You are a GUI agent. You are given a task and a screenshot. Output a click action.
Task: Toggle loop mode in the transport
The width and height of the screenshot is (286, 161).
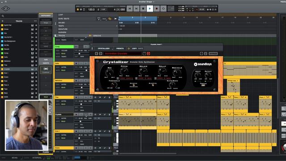point(164,8)
